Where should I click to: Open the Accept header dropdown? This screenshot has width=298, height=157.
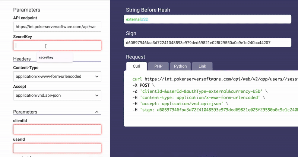point(57,96)
